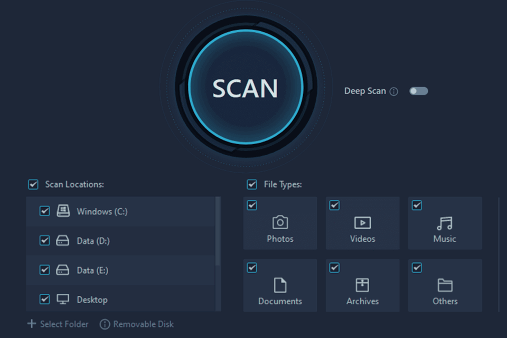
Task: Click the folder icon on Others tile
Action: tap(445, 285)
